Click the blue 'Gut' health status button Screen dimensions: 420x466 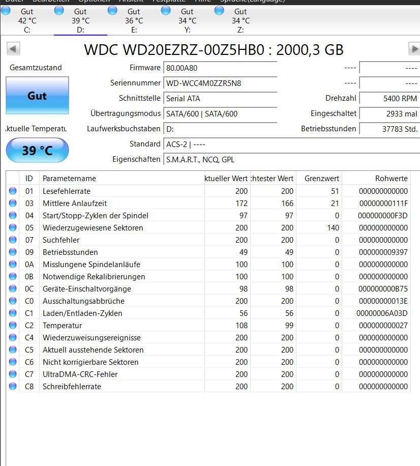[38, 96]
